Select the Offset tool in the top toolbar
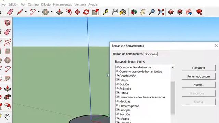This screenshot has width=219, height=123. pos(68,12)
